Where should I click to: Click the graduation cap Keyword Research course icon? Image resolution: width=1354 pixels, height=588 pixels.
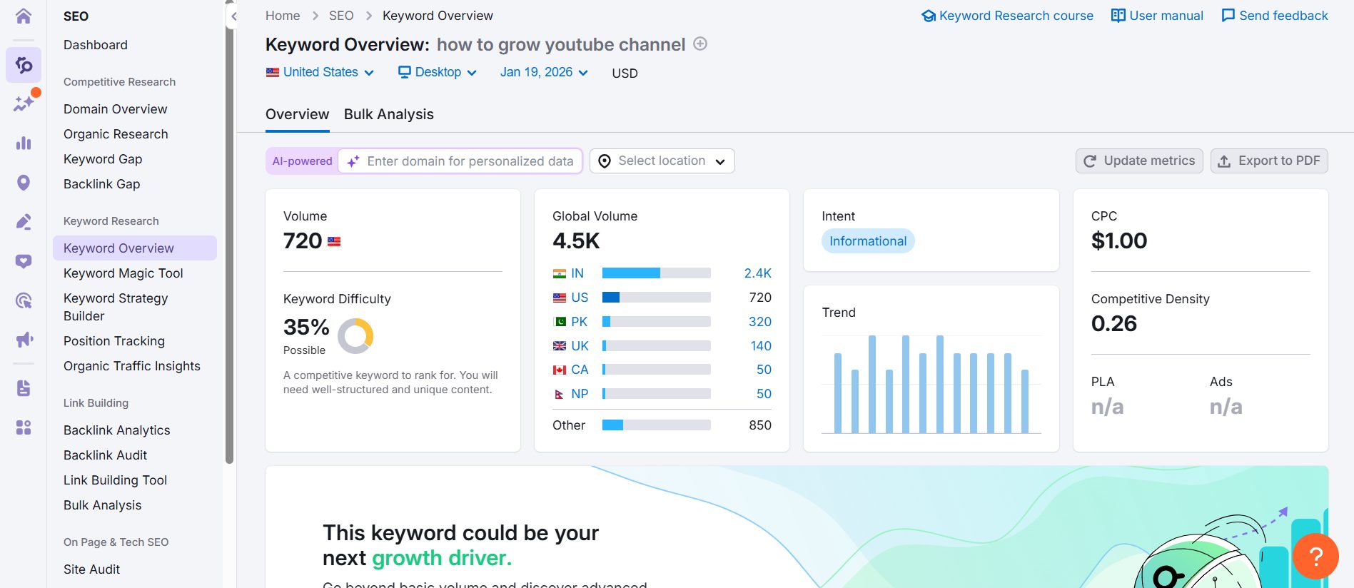[x=929, y=16]
